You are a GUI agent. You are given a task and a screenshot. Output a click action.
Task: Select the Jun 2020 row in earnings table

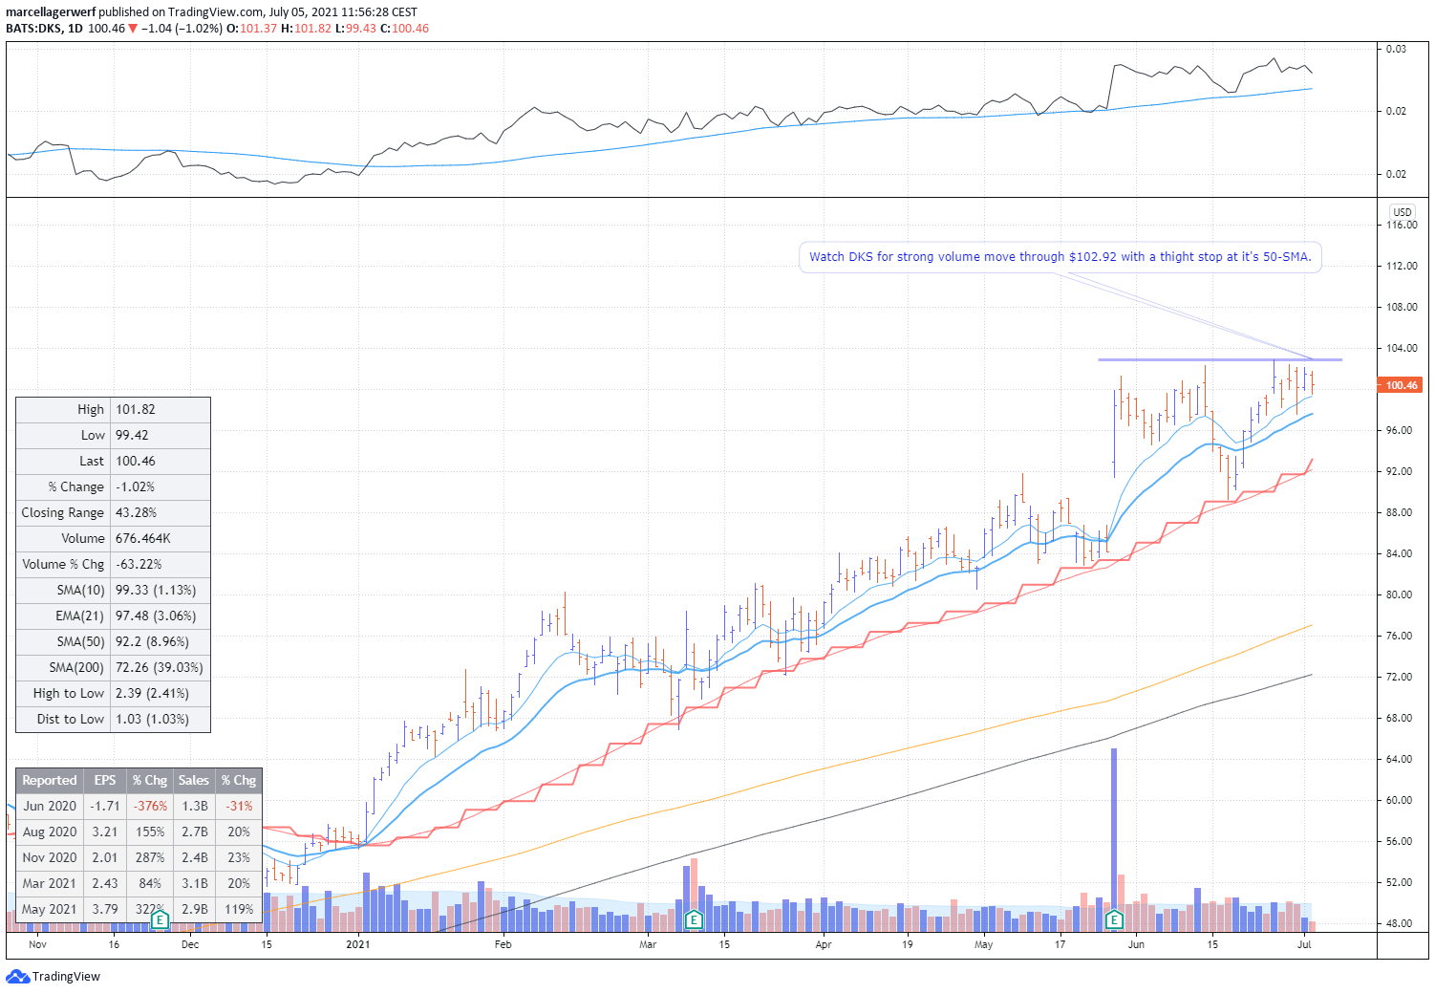(x=139, y=806)
